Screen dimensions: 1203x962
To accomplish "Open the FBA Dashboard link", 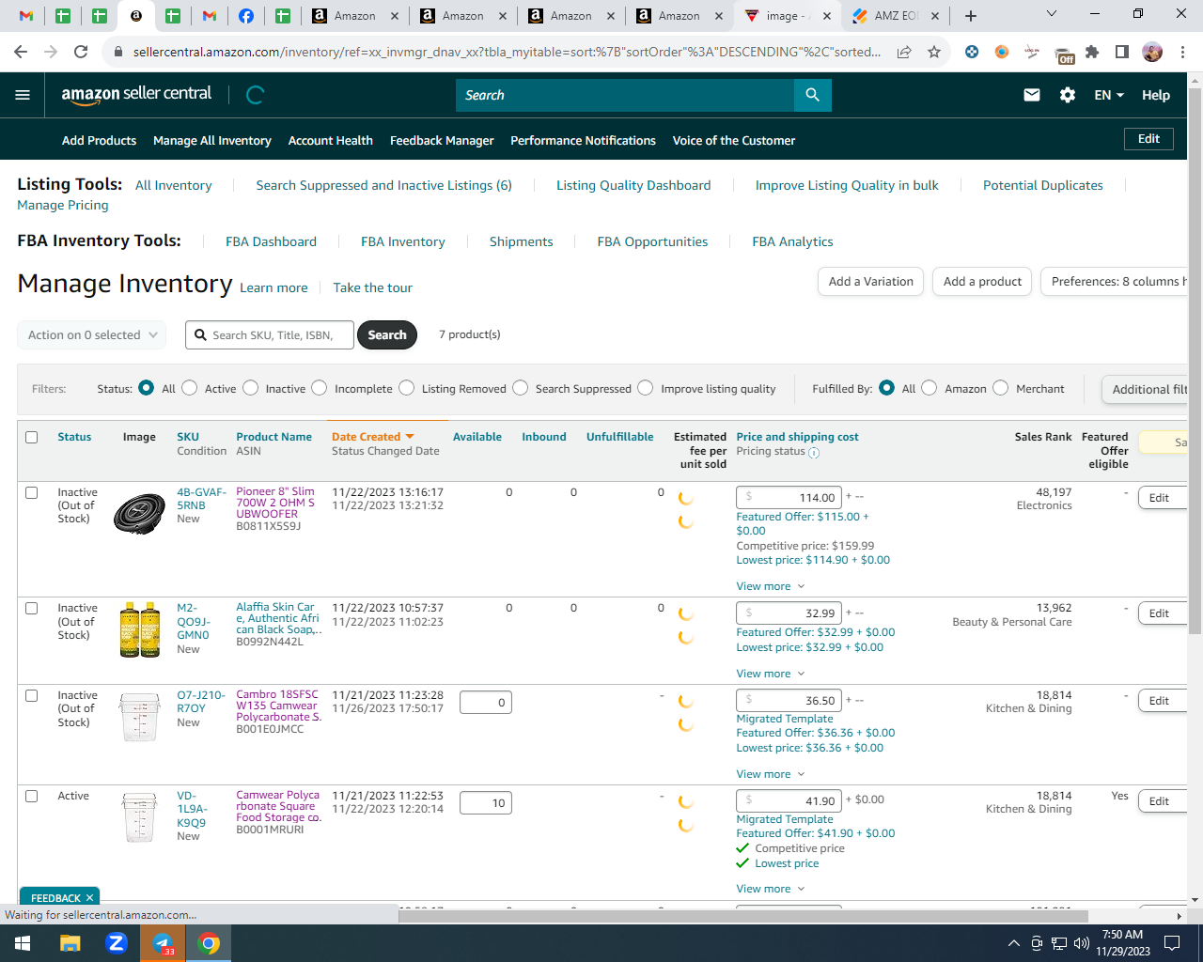I will point(271,241).
